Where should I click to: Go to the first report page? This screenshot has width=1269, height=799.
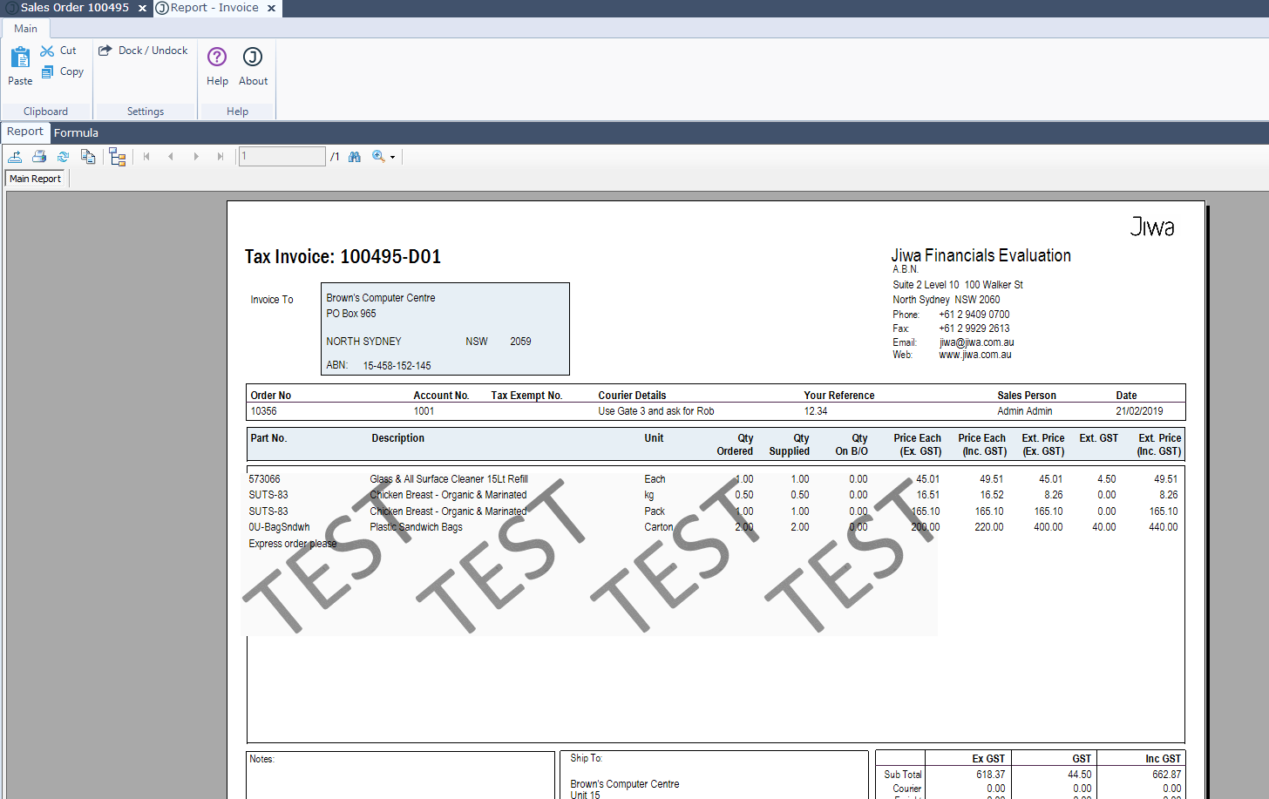click(x=146, y=157)
